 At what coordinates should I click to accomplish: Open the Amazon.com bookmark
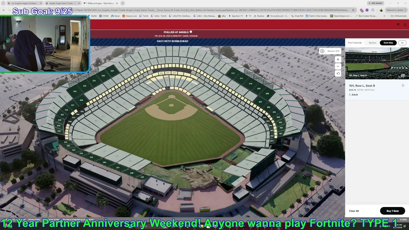130,16
